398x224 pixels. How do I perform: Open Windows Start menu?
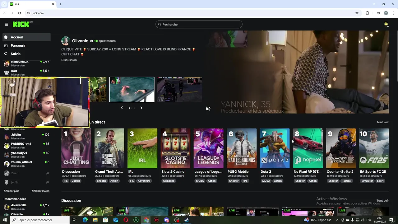tap(5, 220)
